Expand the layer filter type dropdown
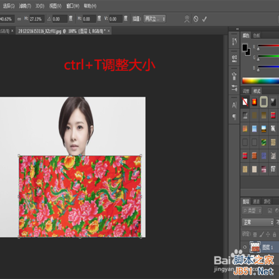This screenshot has height=279, width=279. coord(252,210)
